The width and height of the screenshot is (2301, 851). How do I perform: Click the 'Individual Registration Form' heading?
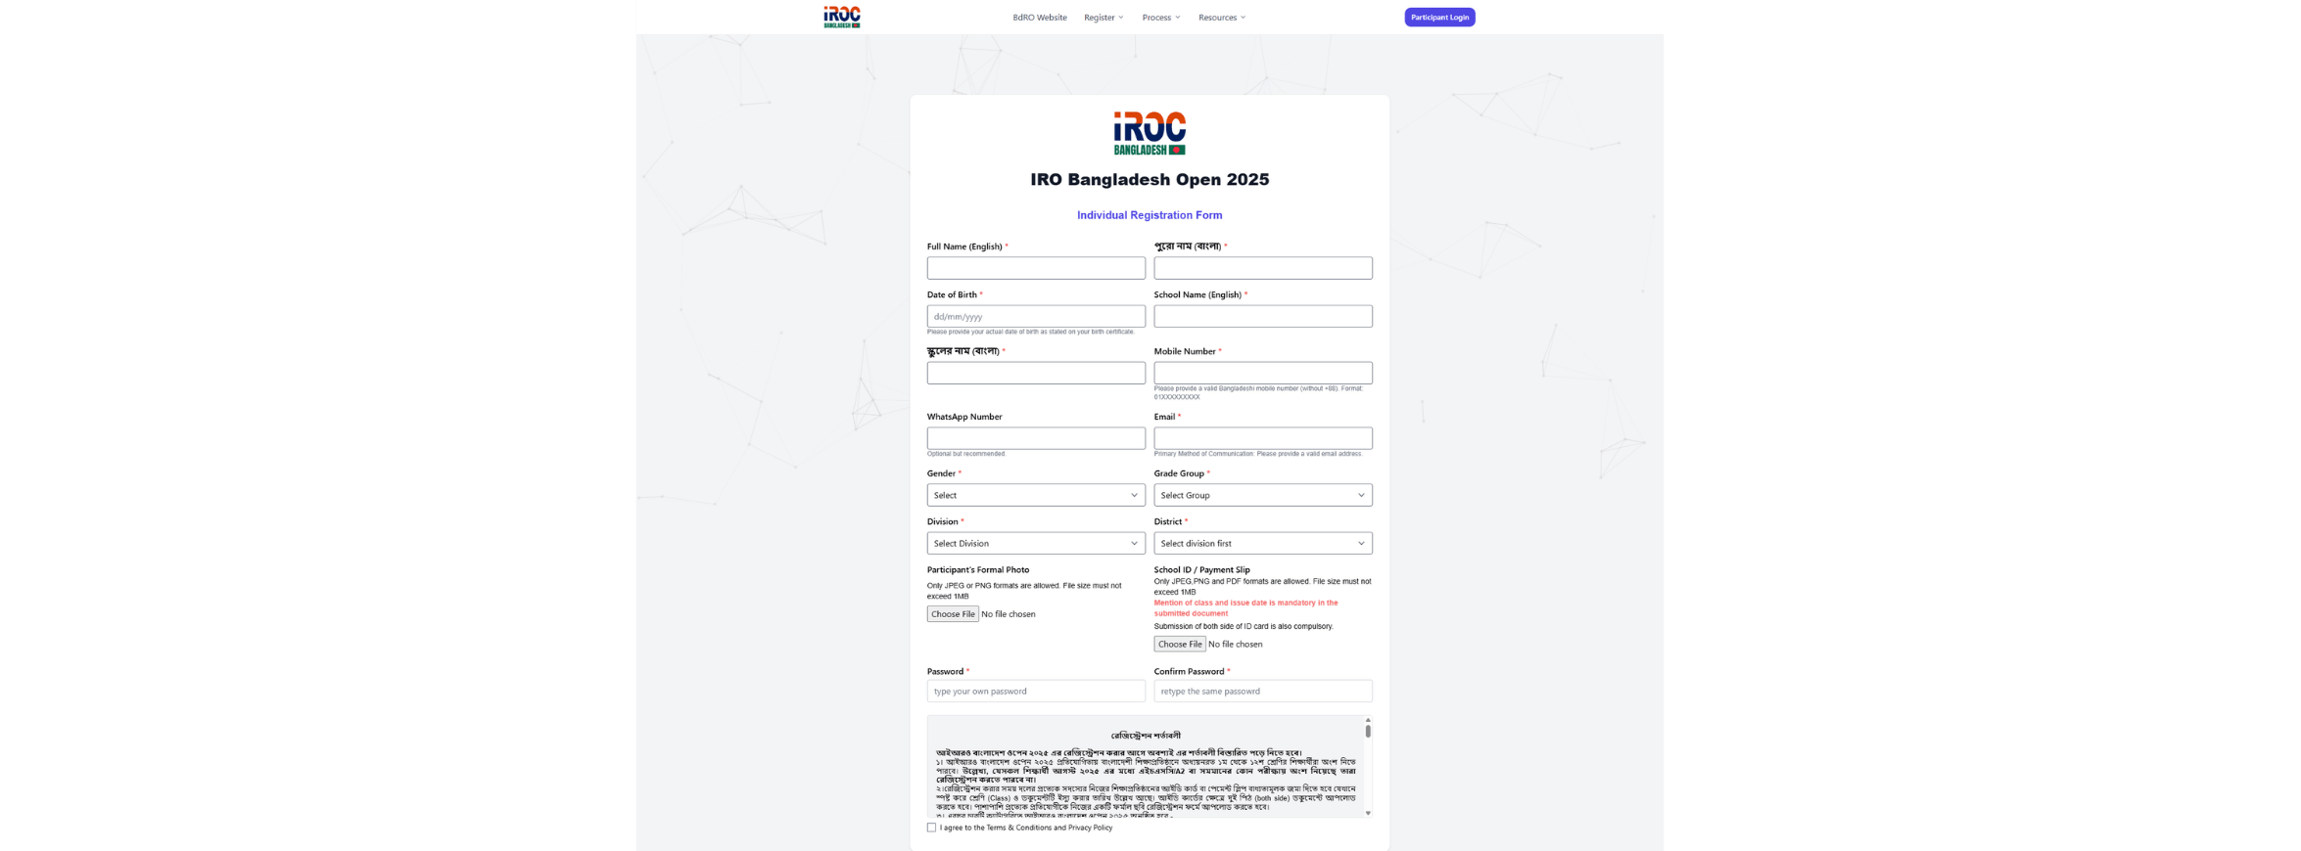1150,215
